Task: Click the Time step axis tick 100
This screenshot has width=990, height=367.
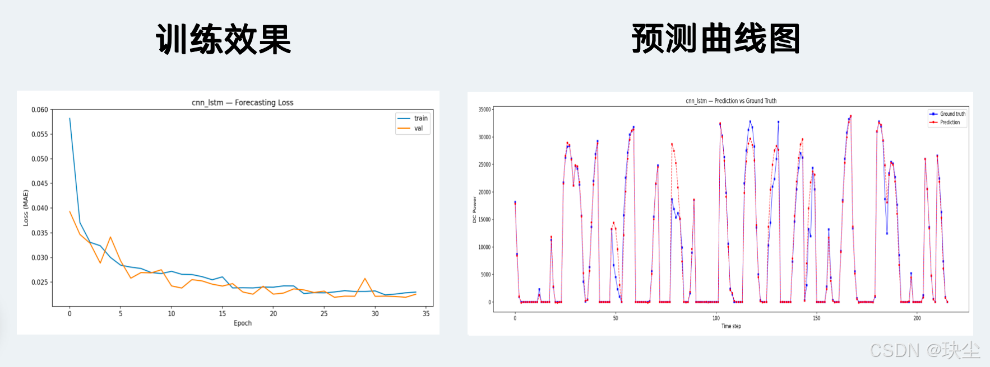Action: click(x=716, y=318)
